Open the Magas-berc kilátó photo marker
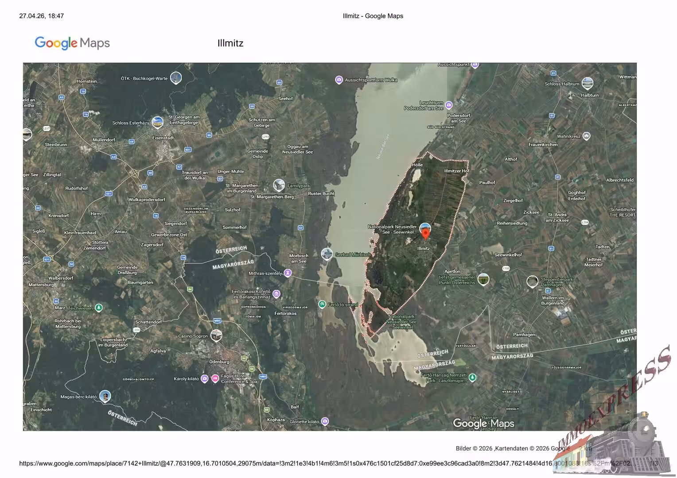Screen dimensions: 677x478 [x=105, y=396]
